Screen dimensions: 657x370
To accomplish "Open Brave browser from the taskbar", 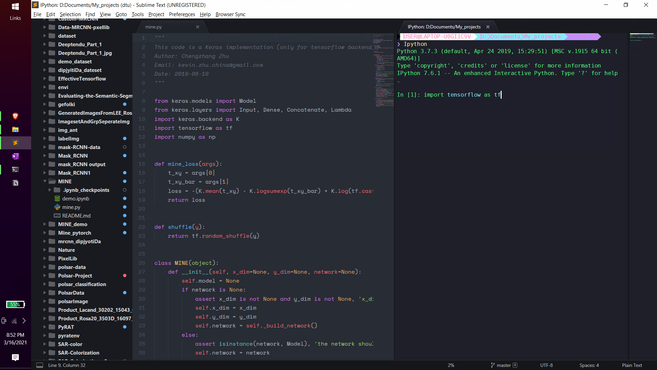I will click(x=15, y=116).
